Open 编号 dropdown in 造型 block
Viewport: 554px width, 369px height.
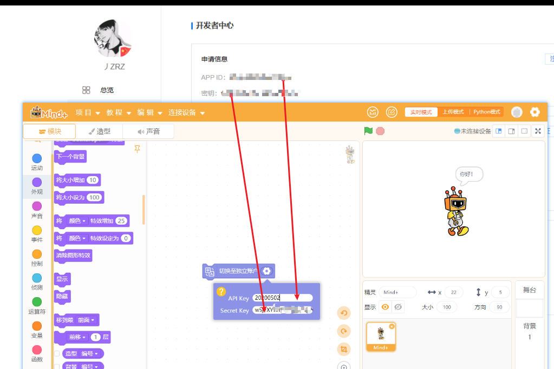pyautogui.click(x=89, y=353)
